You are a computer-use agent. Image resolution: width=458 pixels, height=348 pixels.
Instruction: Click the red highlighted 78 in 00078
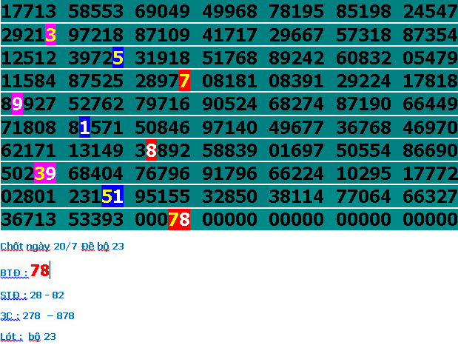coord(179,220)
